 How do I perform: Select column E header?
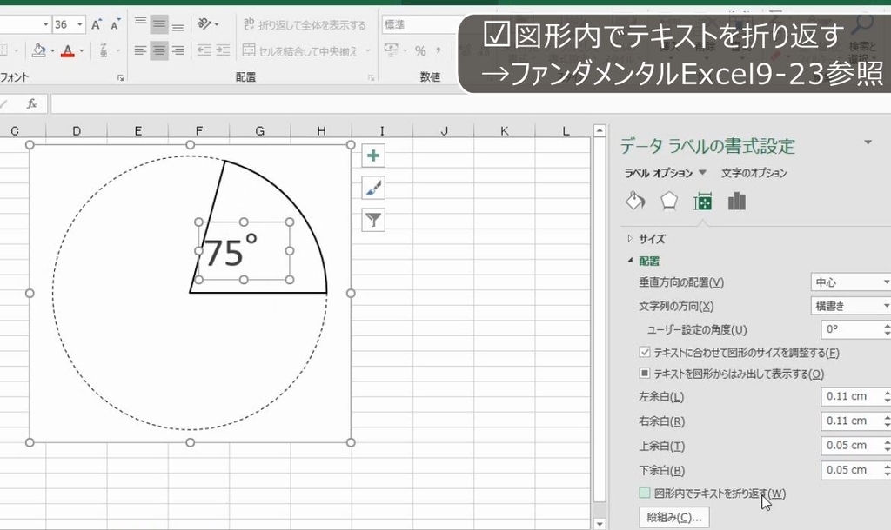(x=138, y=130)
